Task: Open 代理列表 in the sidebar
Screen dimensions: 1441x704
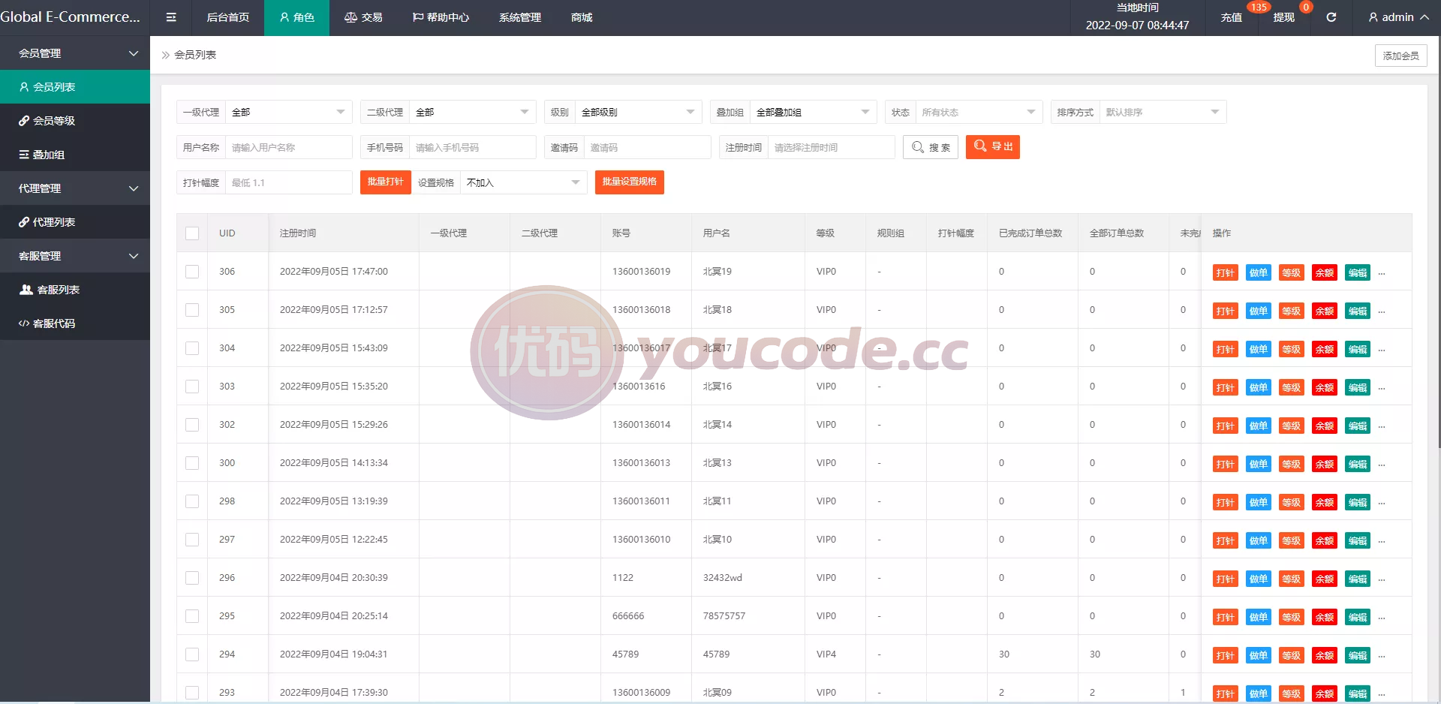Action: tap(75, 222)
